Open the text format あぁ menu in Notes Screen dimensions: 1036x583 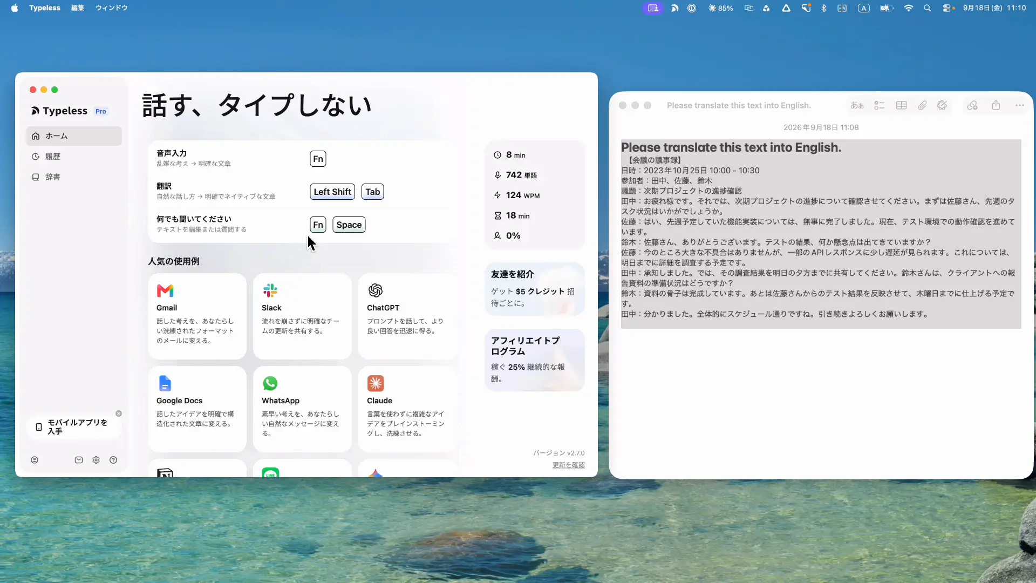coord(857,105)
